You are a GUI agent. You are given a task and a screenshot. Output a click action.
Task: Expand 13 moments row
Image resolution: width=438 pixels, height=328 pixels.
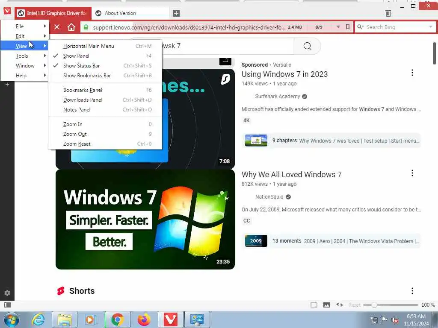coord(331,241)
